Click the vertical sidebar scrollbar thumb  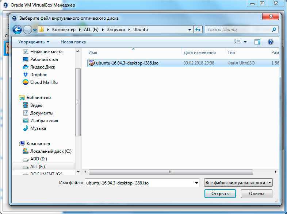coord(78,102)
